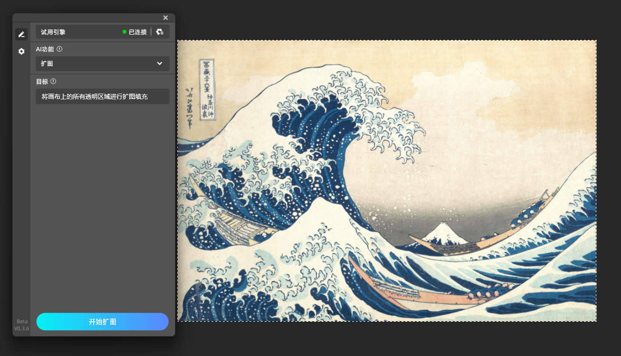Expand the 扩图 function dropdown

click(x=103, y=64)
